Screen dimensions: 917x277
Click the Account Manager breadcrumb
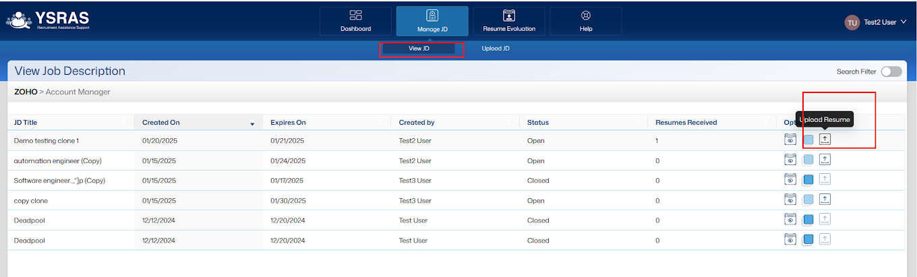point(78,92)
